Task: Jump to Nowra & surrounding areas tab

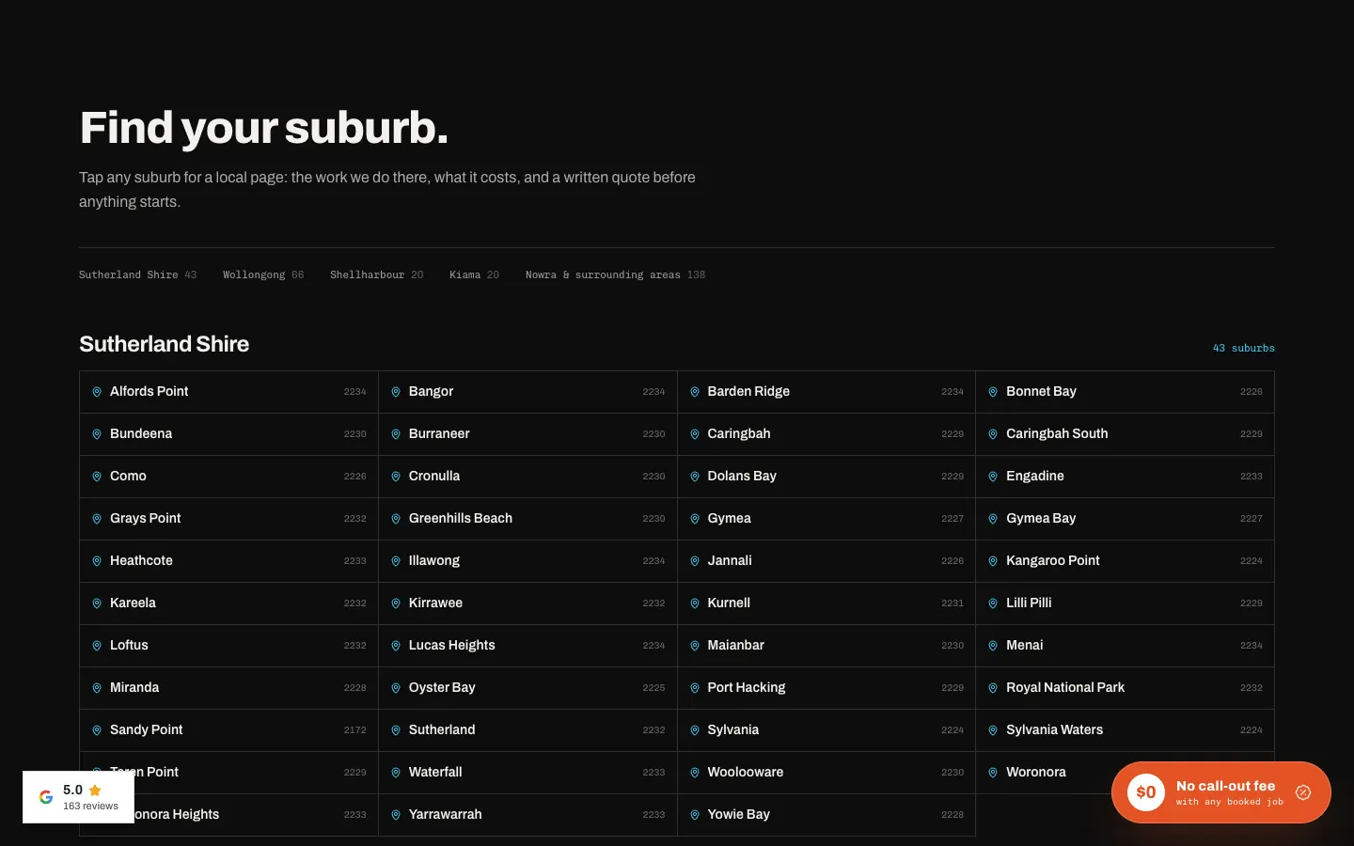Action: click(615, 274)
